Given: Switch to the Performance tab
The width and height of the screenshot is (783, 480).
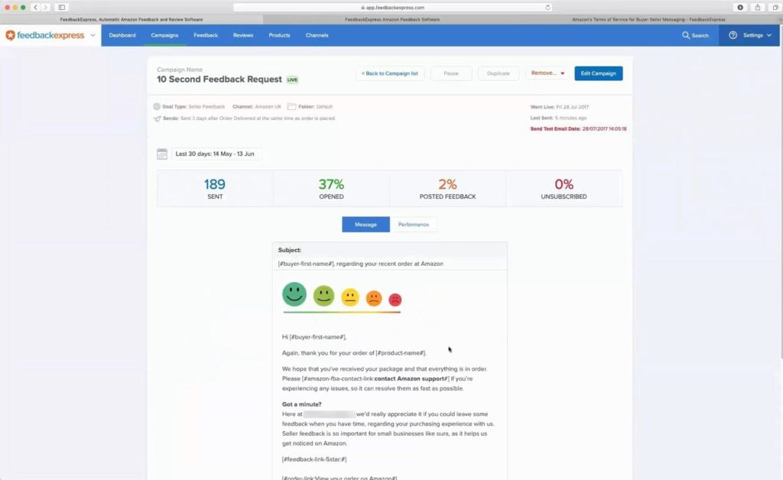Looking at the screenshot, I should [x=414, y=225].
